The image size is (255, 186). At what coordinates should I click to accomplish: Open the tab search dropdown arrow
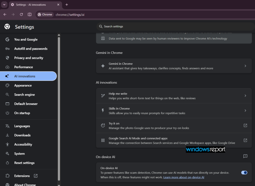coord(4,5)
